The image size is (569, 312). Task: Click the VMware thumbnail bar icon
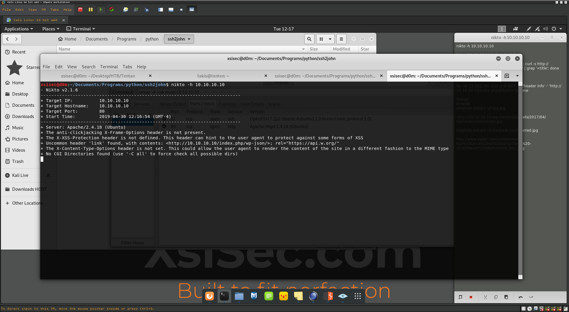(x=171, y=9)
